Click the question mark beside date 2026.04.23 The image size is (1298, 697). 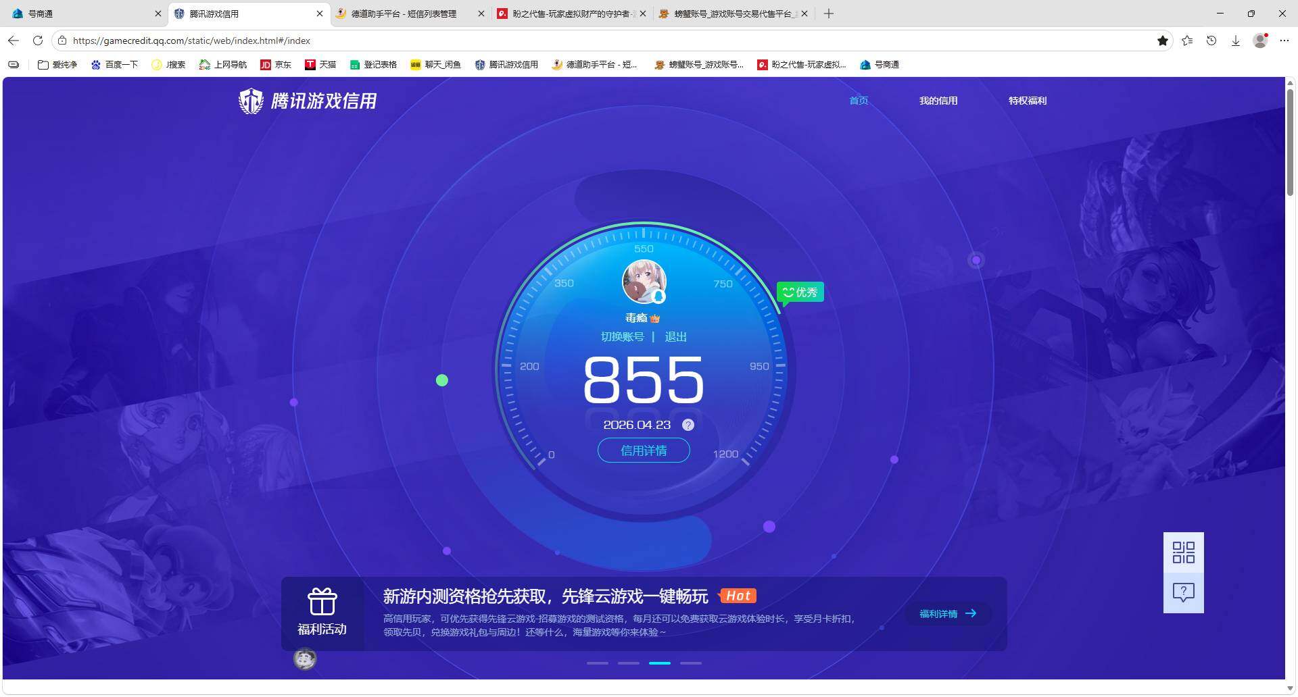coord(688,425)
